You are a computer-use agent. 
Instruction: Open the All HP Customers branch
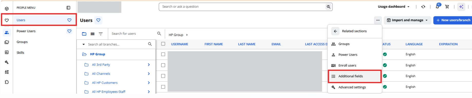click(105, 83)
